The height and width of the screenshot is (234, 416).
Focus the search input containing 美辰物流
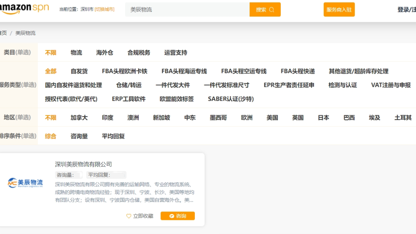pyautogui.click(x=187, y=9)
